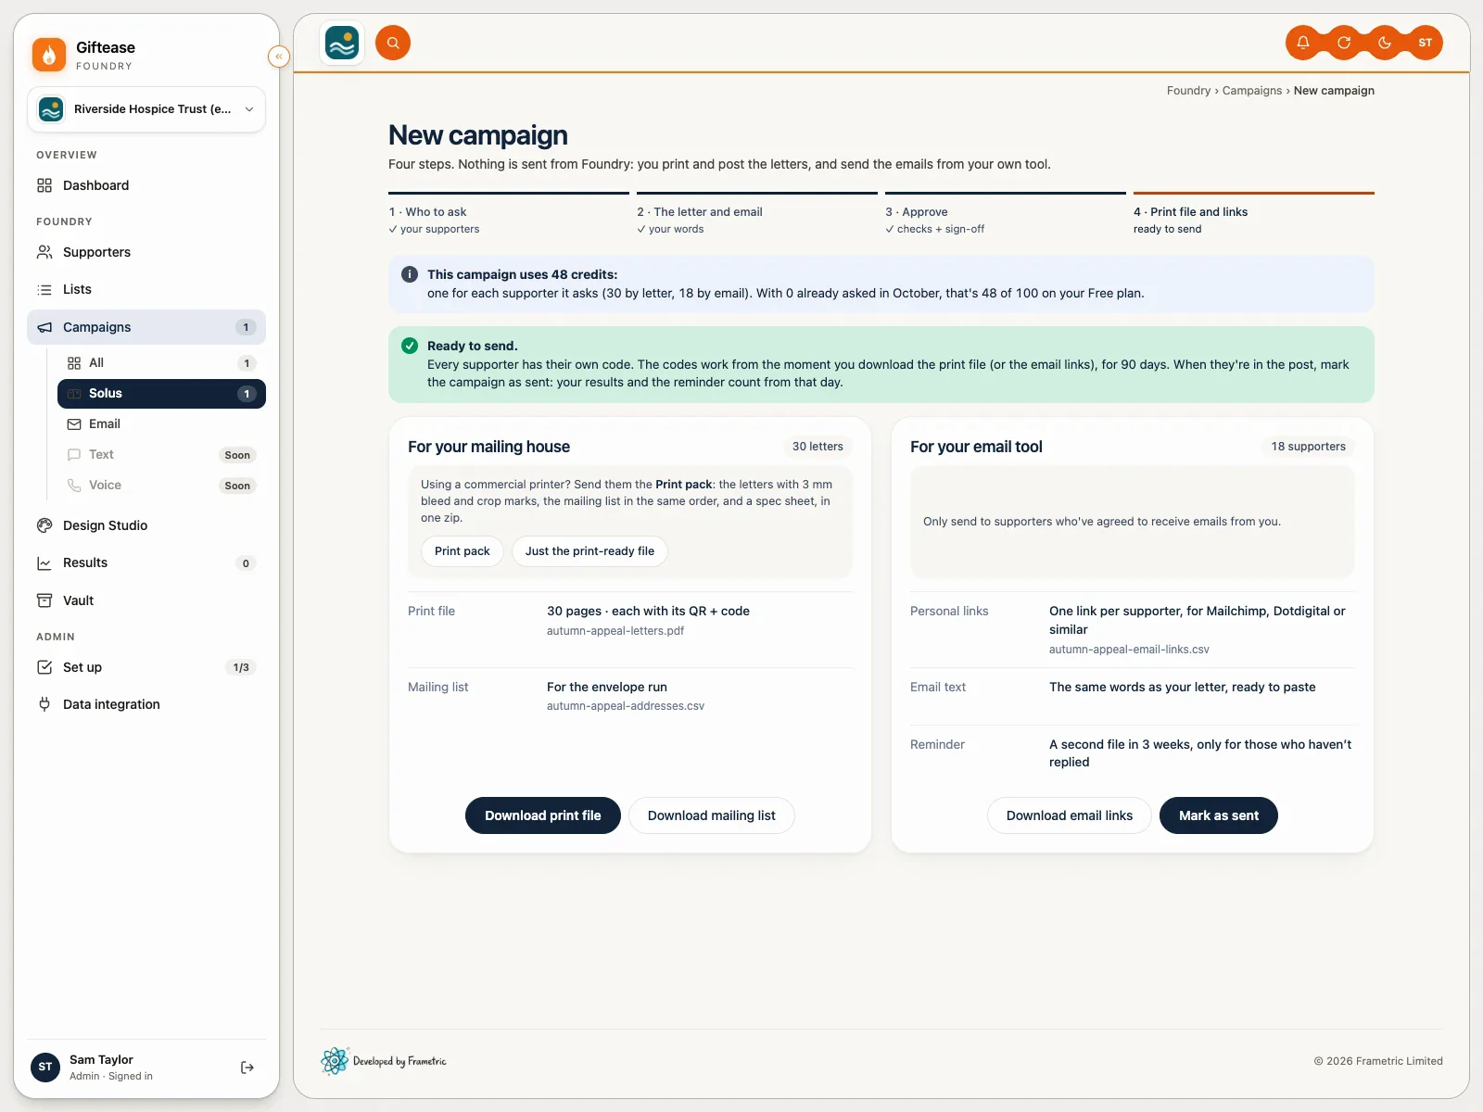Viewport: 1483px width, 1112px height.
Task: Click the sign out icon
Action: (247, 1068)
